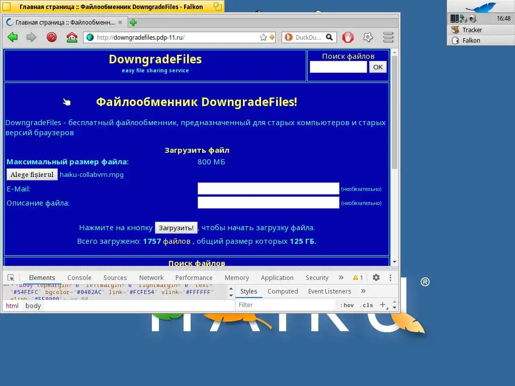
Task: Select body in the DOM breadcrumb
Action: [33, 306]
